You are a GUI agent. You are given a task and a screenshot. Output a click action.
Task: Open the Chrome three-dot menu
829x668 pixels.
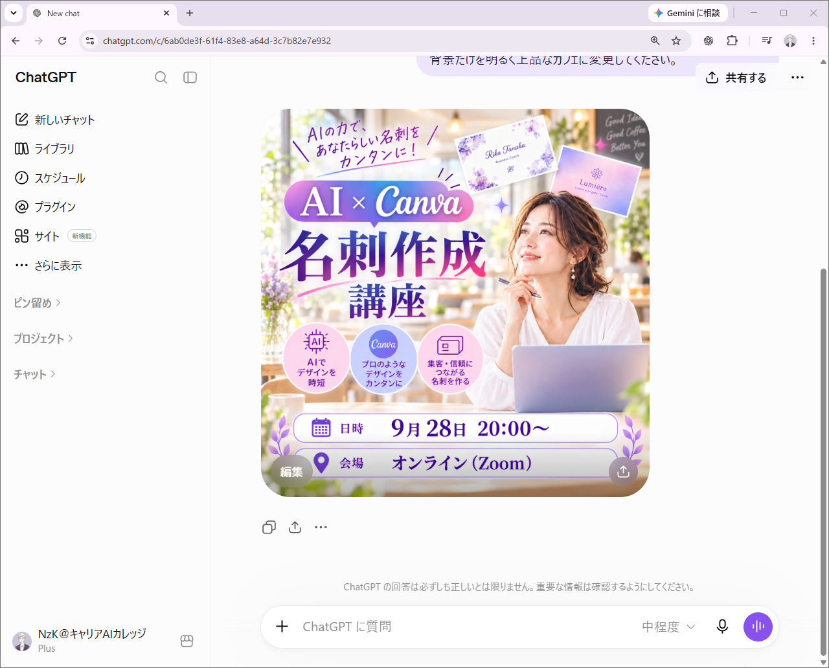point(813,41)
